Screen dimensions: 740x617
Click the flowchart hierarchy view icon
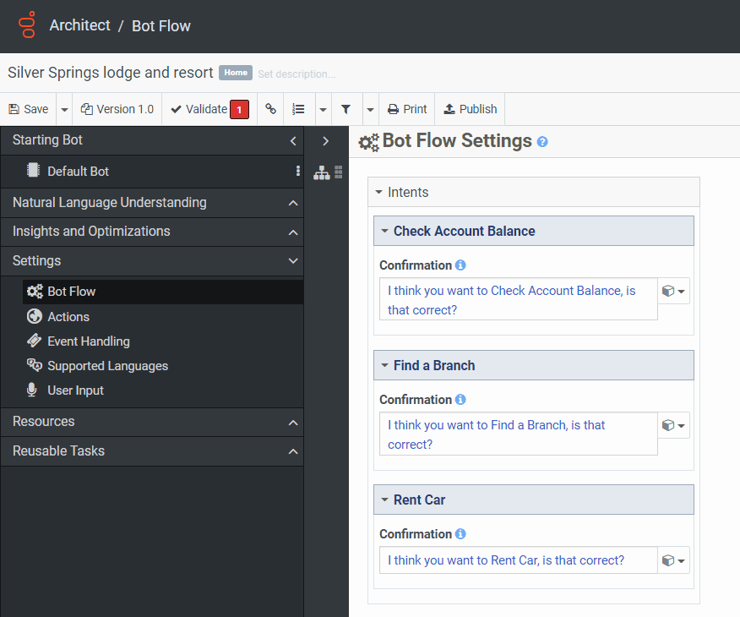point(322,172)
